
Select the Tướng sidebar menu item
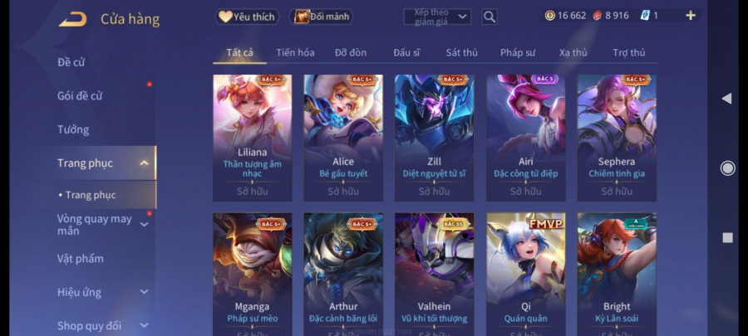73,129
